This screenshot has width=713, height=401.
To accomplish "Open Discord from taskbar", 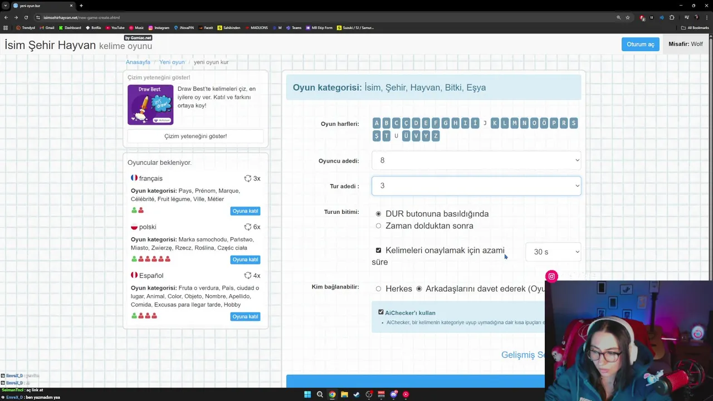I will pos(393,394).
